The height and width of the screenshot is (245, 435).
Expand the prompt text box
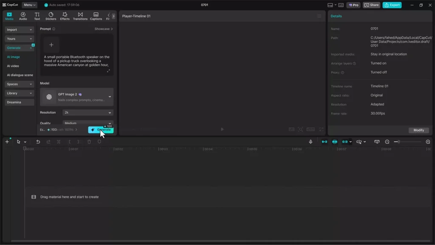point(108,71)
